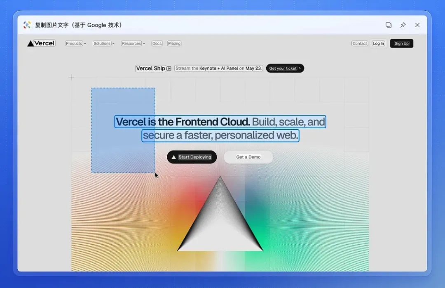The height and width of the screenshot is (288, 445).
Task: Open the Docs nav link
Action: coord(157,43)
